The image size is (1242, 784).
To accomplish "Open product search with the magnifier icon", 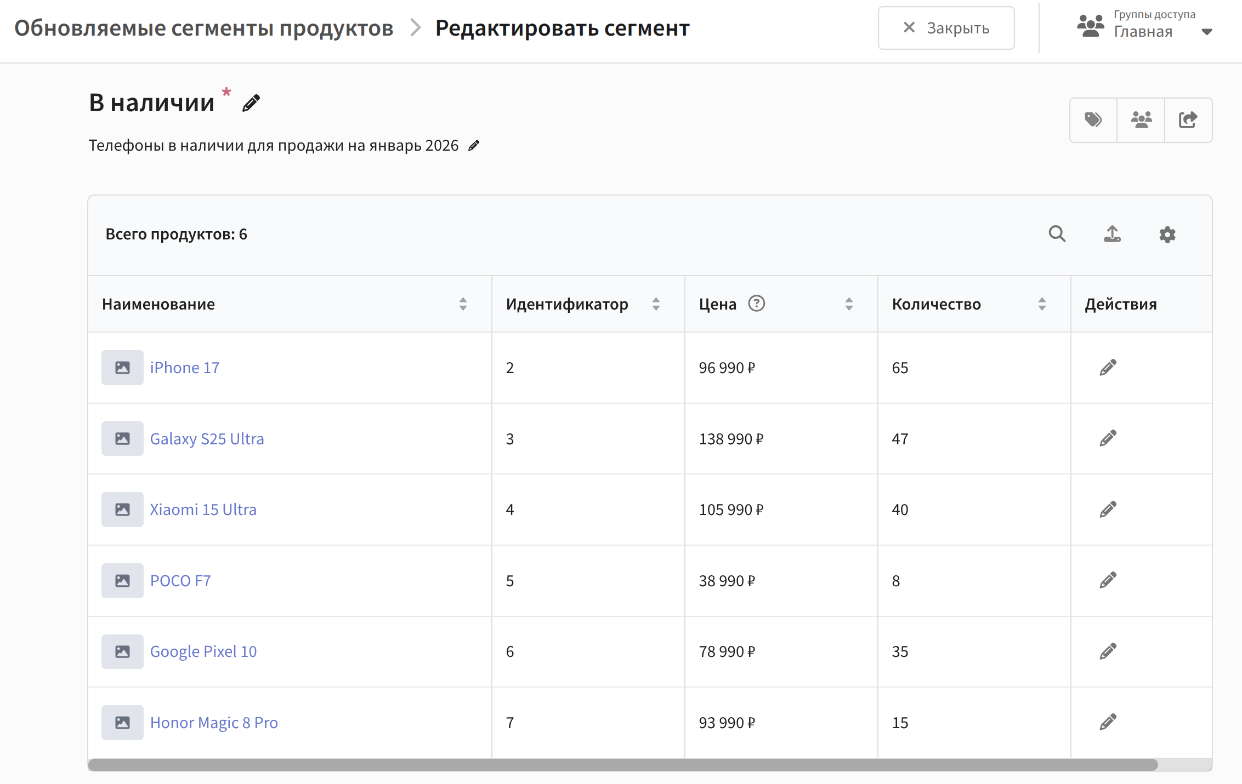I will (1057, 234).
